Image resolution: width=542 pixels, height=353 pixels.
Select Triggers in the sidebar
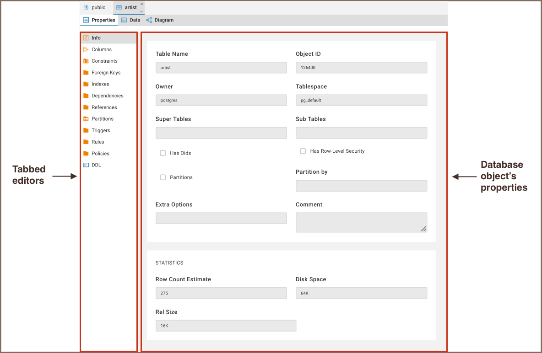[101, 130]
